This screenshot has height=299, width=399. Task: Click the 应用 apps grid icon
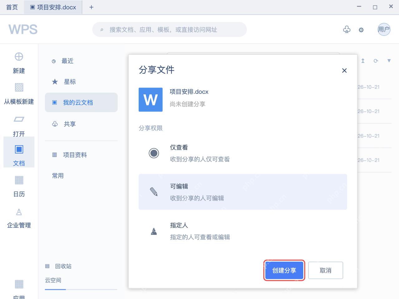coord(19,284)
